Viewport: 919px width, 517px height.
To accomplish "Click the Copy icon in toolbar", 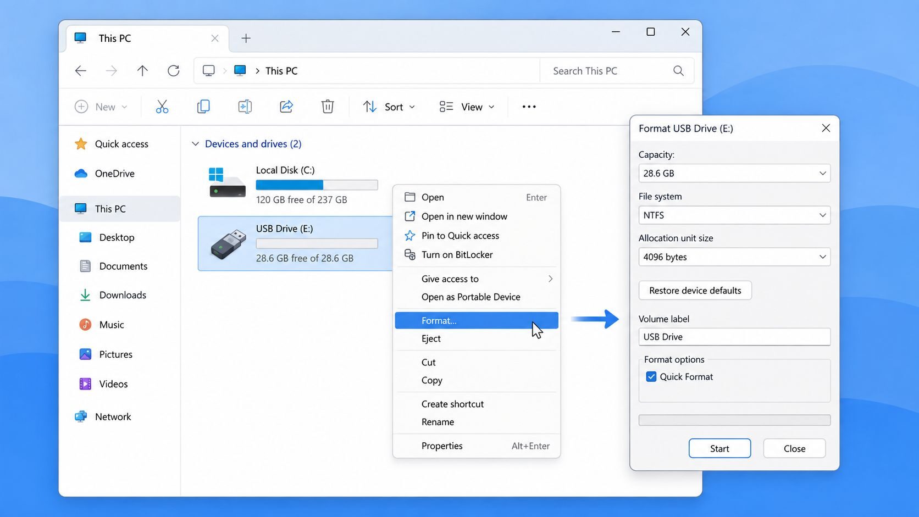I will 203,107.
